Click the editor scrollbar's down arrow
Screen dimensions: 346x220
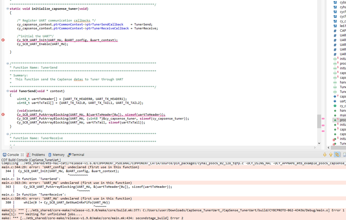(x=319, y=143)
